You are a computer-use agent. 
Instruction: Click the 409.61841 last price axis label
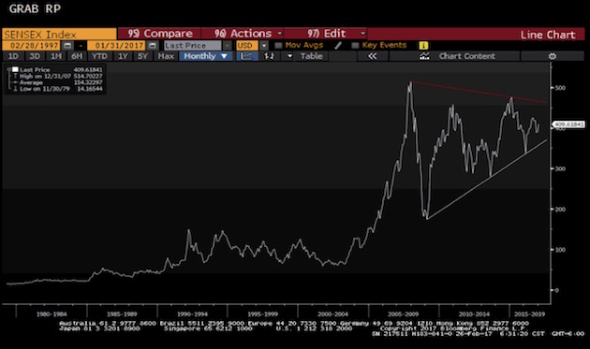pyautogui.click(x=568, y=124)
